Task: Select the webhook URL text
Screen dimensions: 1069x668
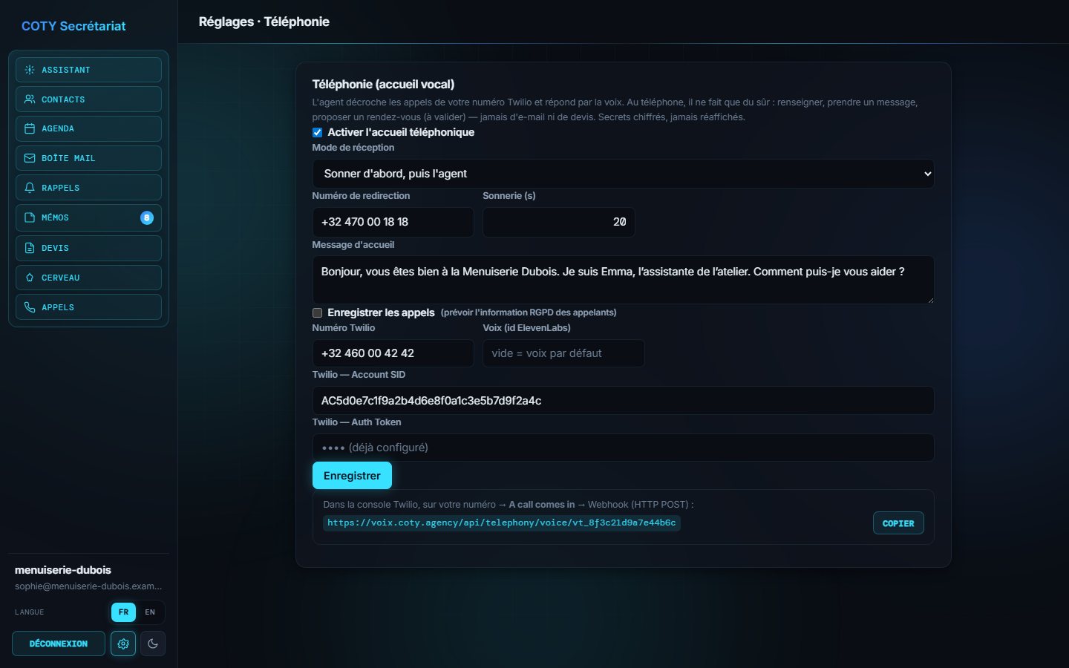Action: tap(501, 523)
